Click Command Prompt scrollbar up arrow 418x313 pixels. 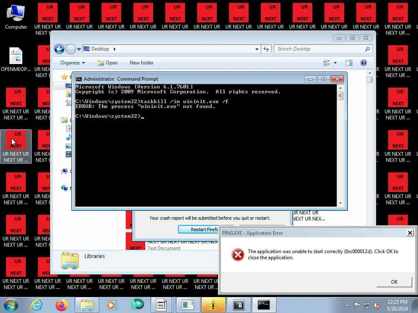(x=340, y=88)
